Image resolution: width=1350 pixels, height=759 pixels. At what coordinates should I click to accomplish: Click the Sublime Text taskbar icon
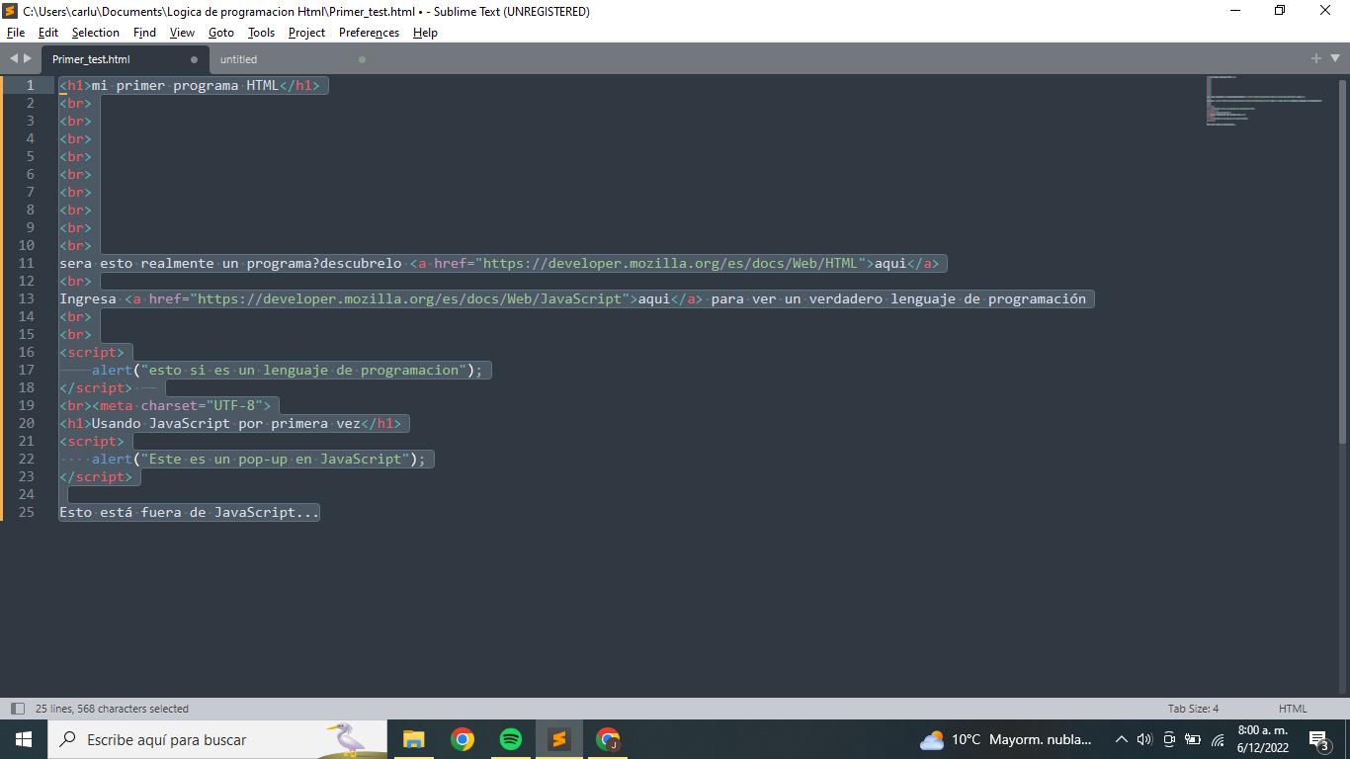pyautogui.click(x=558, y=739)
